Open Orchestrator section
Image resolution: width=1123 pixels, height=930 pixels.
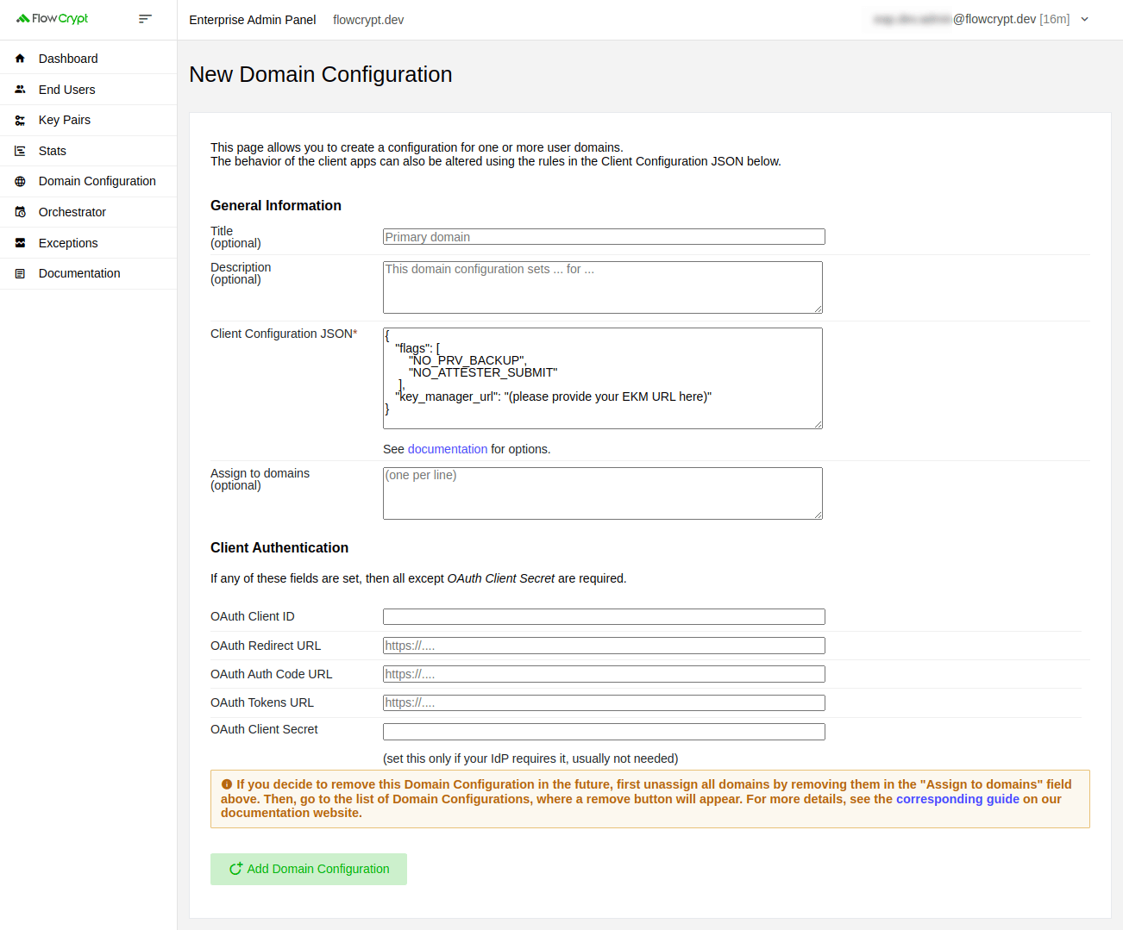point(88,212)
